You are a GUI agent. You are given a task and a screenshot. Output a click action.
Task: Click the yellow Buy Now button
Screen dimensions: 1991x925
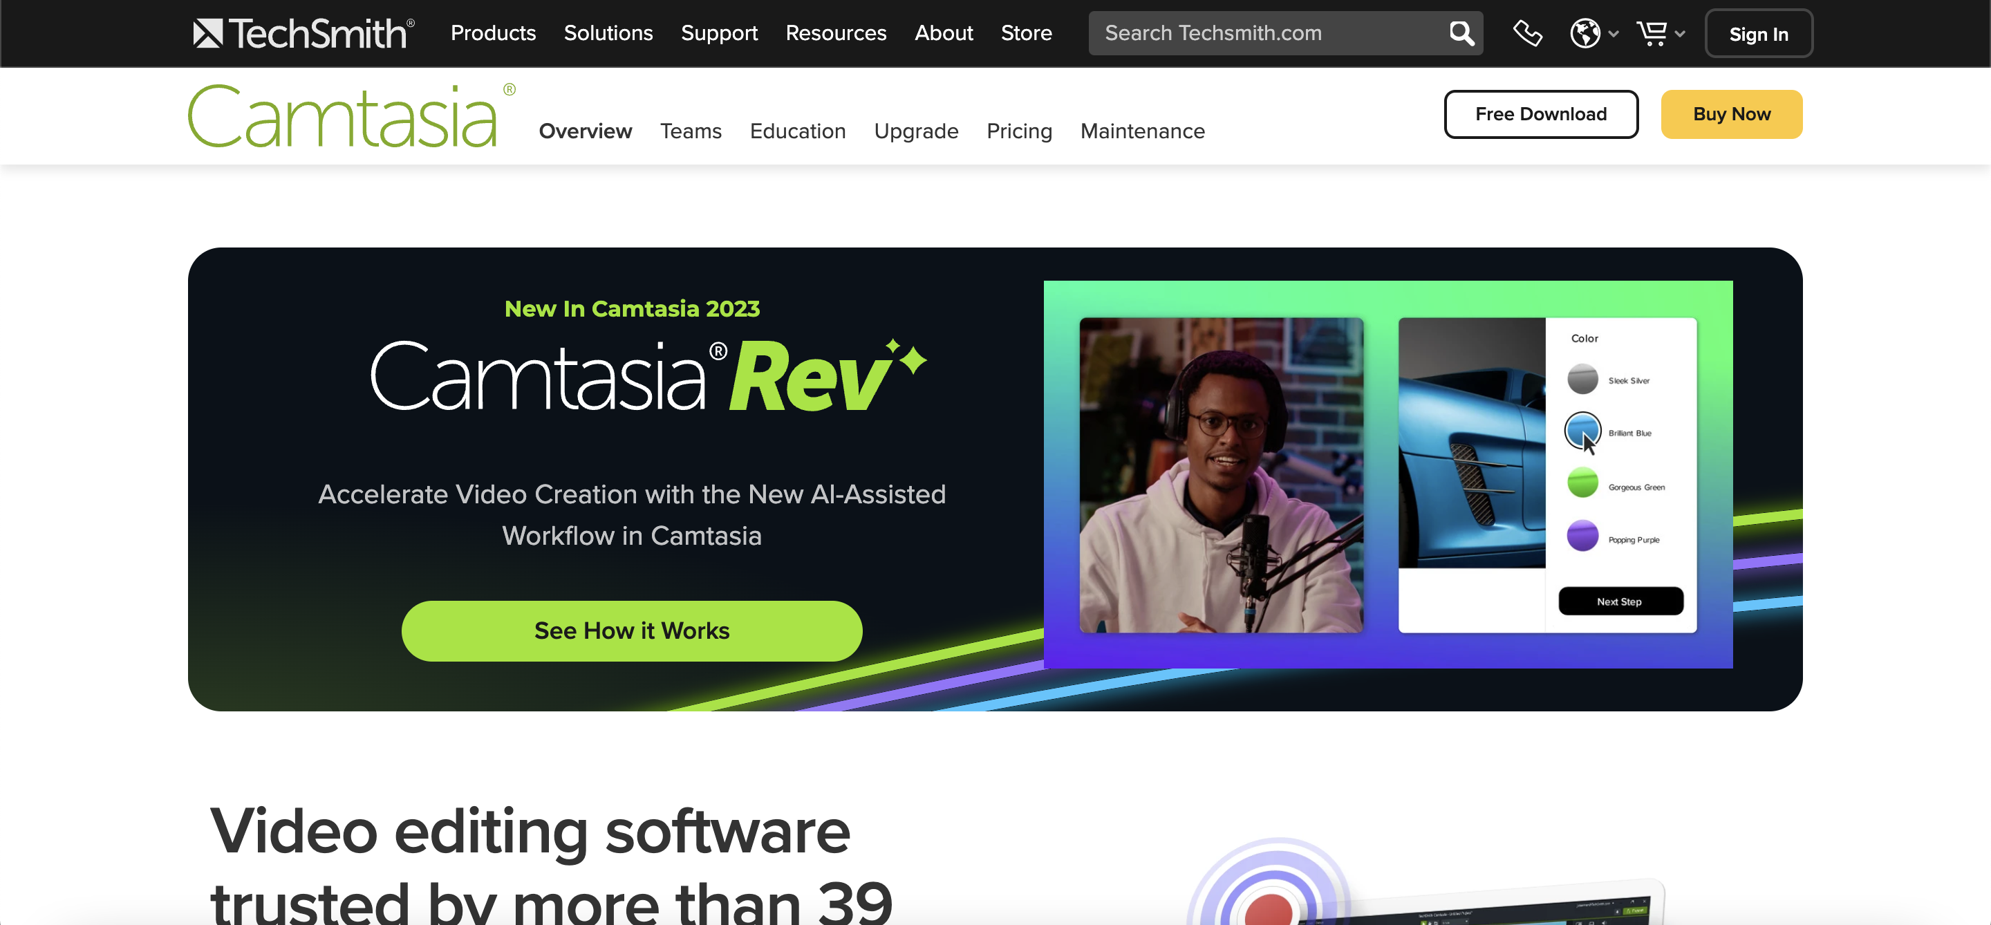(1731, 114)
